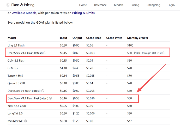Viewport: 180px width, 125px height.
Task: Click DeepSeek V4 Flash (latest) model name
Action: click(x=24, y=91)
